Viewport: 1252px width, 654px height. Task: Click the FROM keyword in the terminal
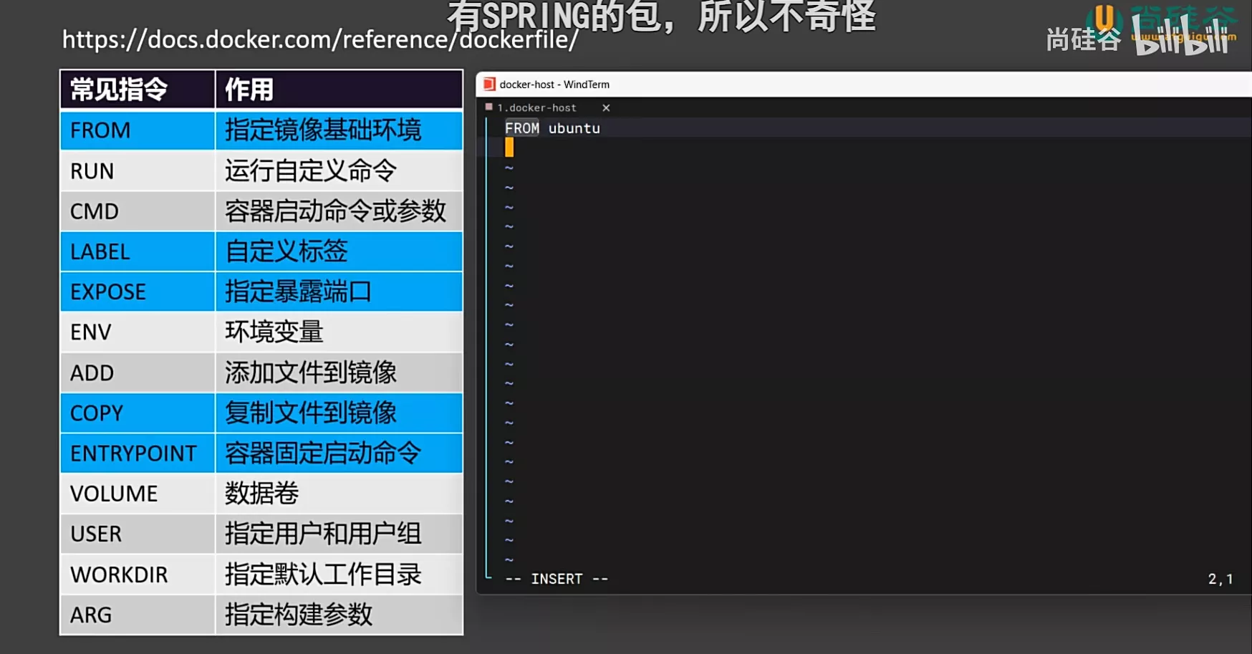521,128
